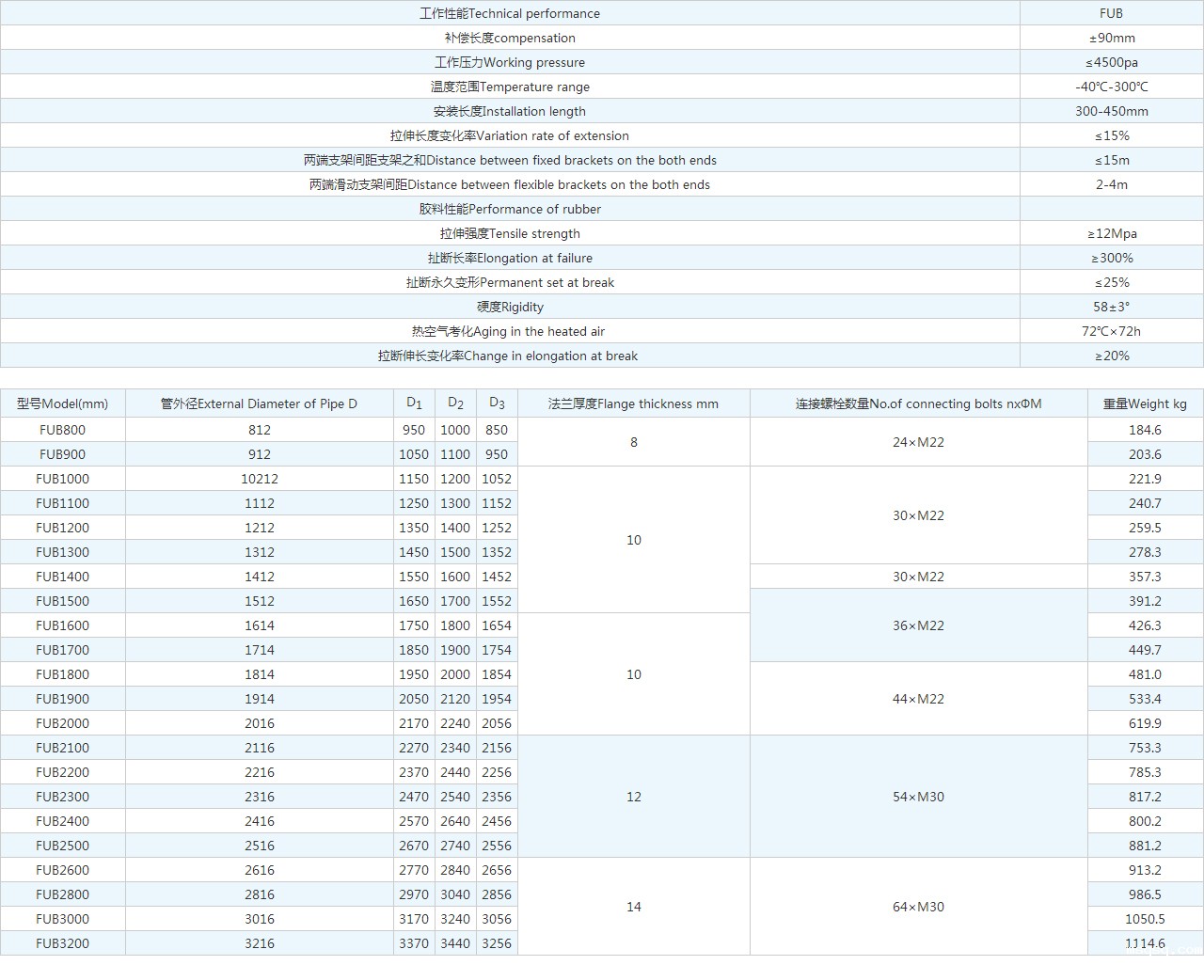The height and width of the screenshot is (965, 1204).
Task: Select the 72℃×72h aging value
Action: point(1111,331)
